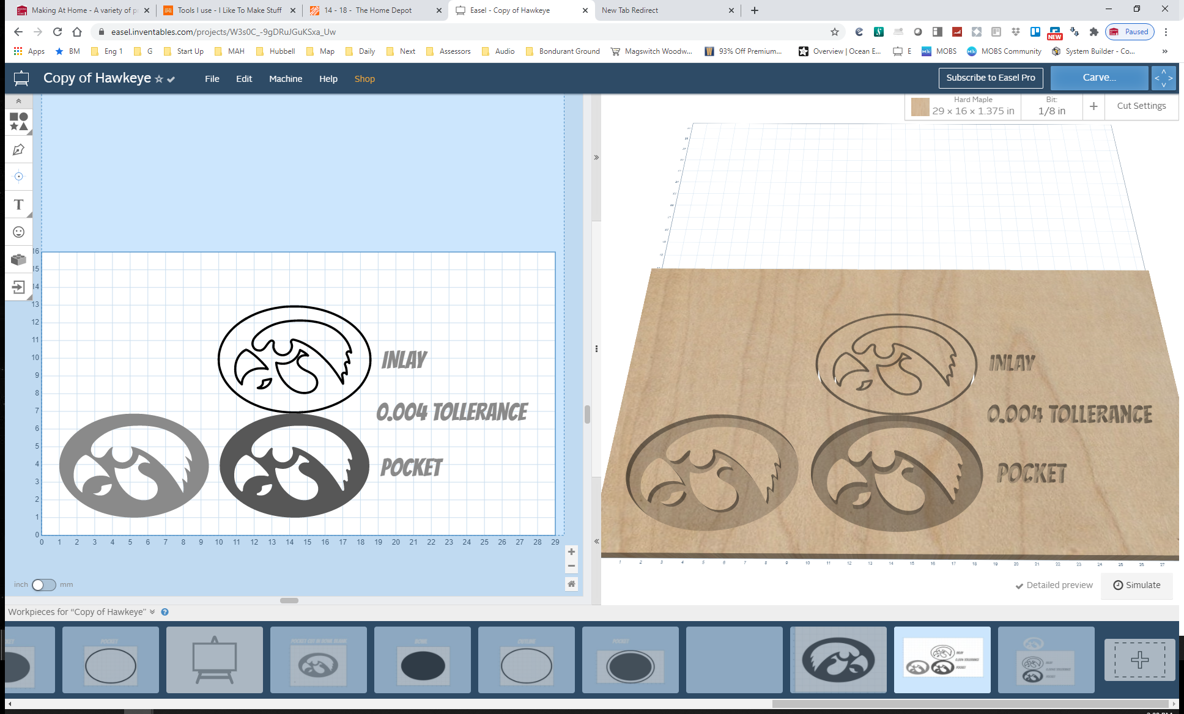This screenshot has width=1184, height=714.
Task: Select the Pen drawing tool
Action: [18, 149]
